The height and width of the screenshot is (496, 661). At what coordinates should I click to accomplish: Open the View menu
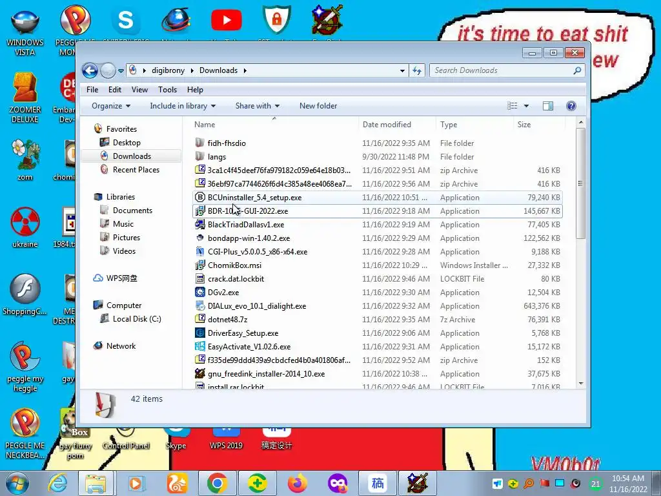pyautogui.click(x=139, y=89)
